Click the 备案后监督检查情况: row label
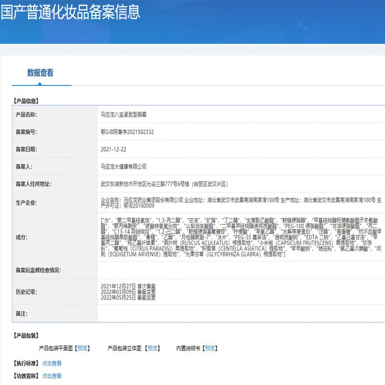 point(38,270)
